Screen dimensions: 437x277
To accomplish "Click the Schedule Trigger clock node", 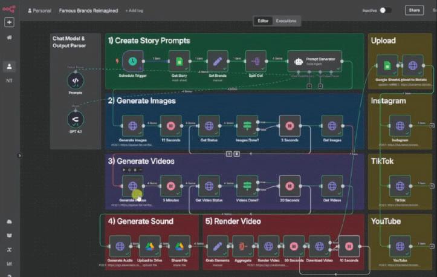I will click(132, 61).
